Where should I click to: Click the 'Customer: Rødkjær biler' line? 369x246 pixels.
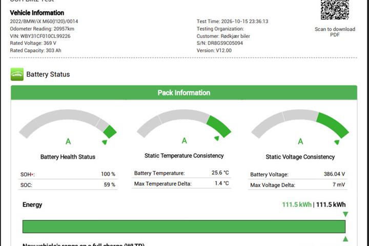[223, 36]
